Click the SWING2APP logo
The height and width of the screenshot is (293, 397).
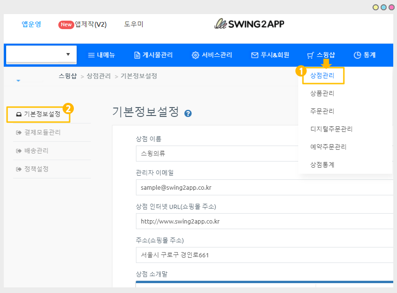click(249, 23)
